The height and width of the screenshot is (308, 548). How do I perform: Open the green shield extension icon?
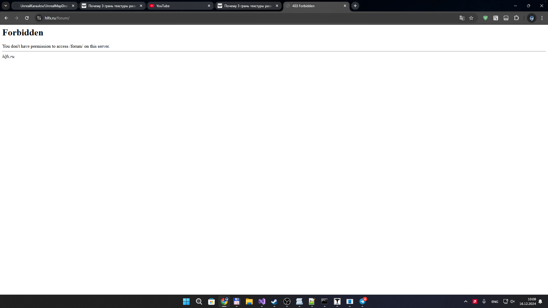click(485, 18)
